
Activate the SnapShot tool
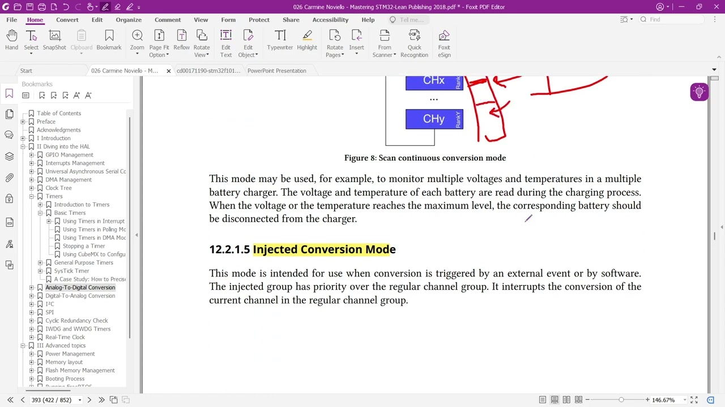click(54, 41)
